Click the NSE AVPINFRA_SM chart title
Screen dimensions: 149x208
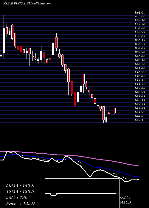27,4
